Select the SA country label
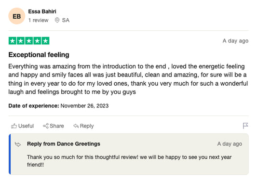 [66, 20]
